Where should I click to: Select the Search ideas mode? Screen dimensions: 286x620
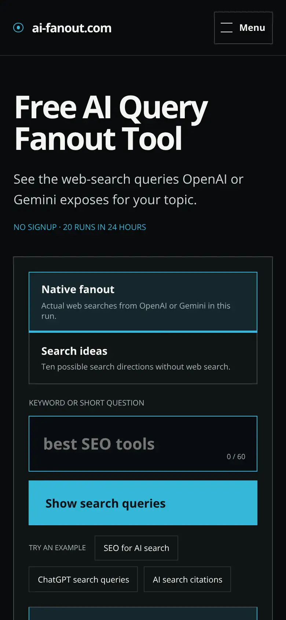click(143, 358)
